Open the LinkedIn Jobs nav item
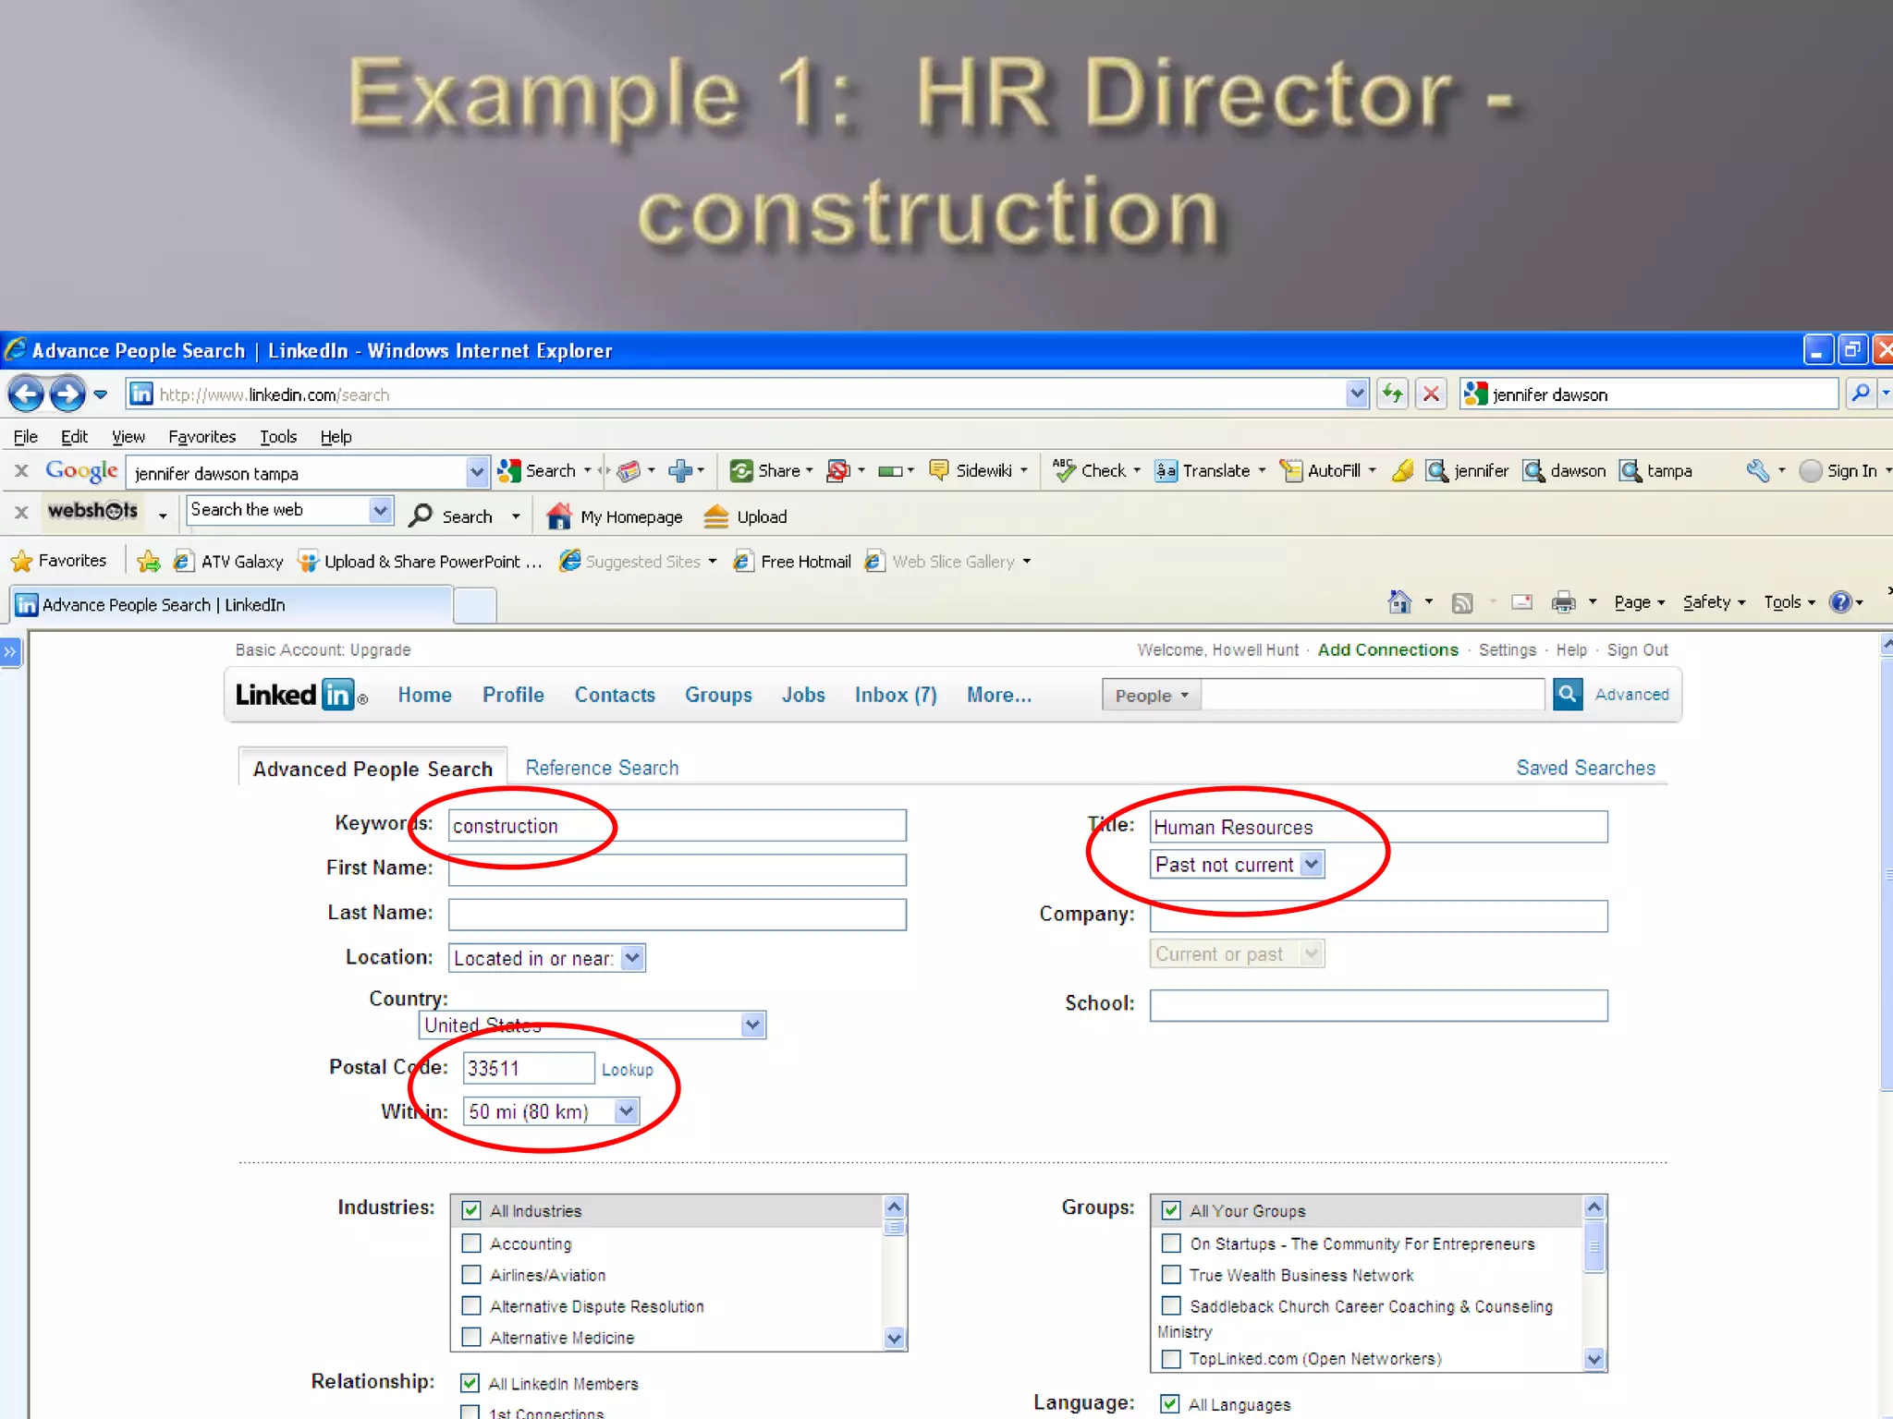The image size is (1893, 1419). [803, 695]
